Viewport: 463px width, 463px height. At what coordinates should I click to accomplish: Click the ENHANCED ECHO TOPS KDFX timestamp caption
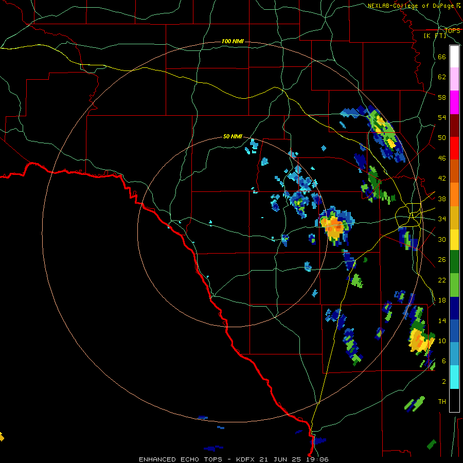234,459
